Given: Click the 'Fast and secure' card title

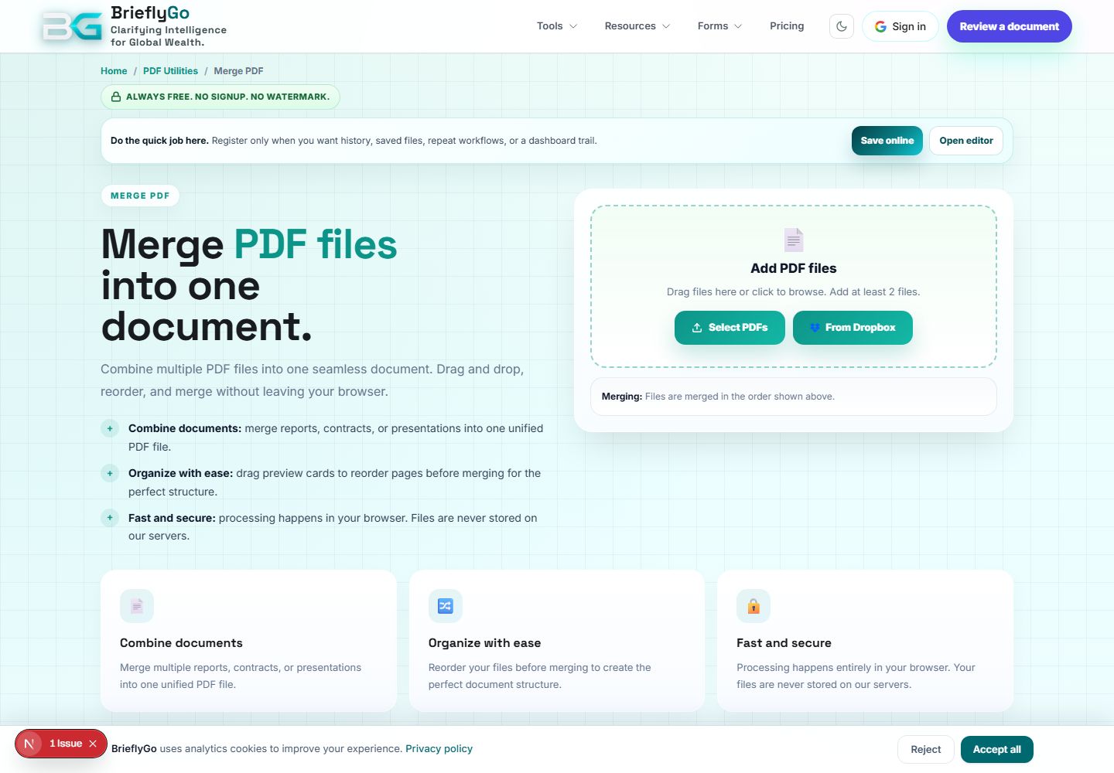Looking at the screenshot, I should (784, 643).
